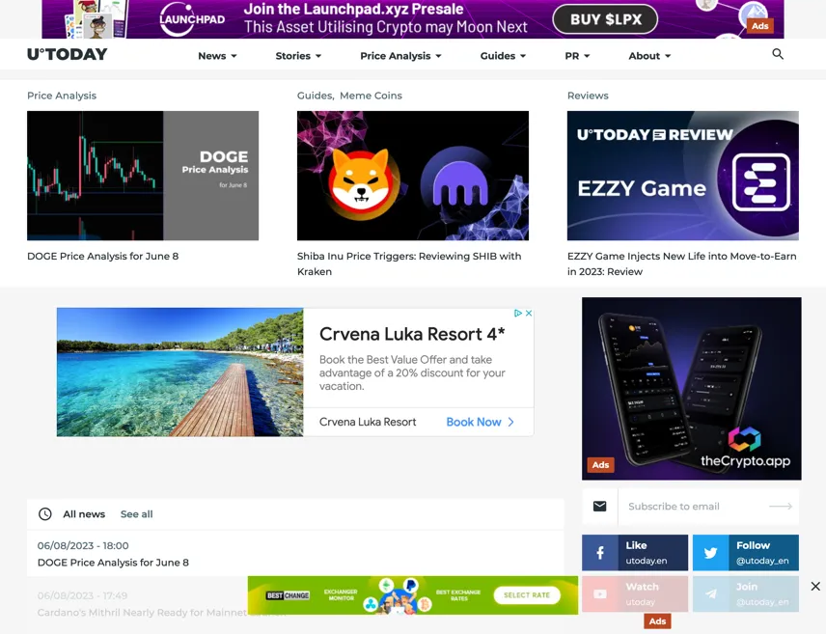Click the AdChoices triangle icon
The width and height of the screenshot is (826, 634).
pyautogui.click(x=518, y=313)
